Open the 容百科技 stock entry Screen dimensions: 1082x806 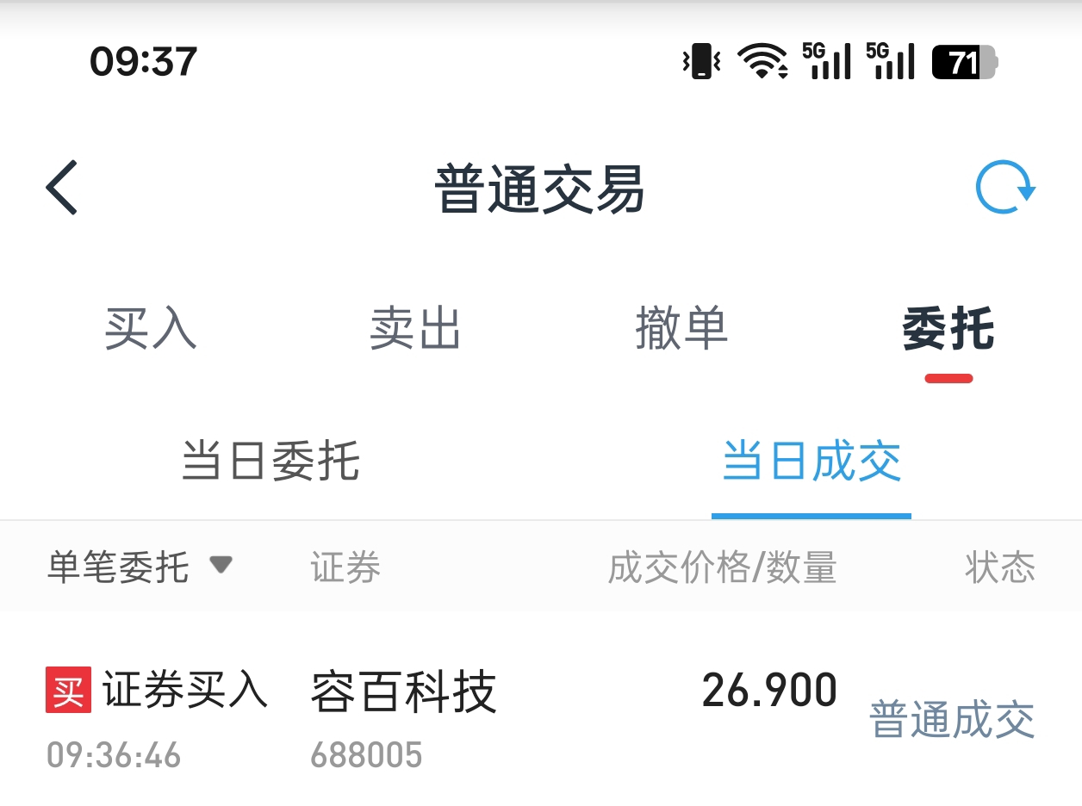[x=403, y=692]
